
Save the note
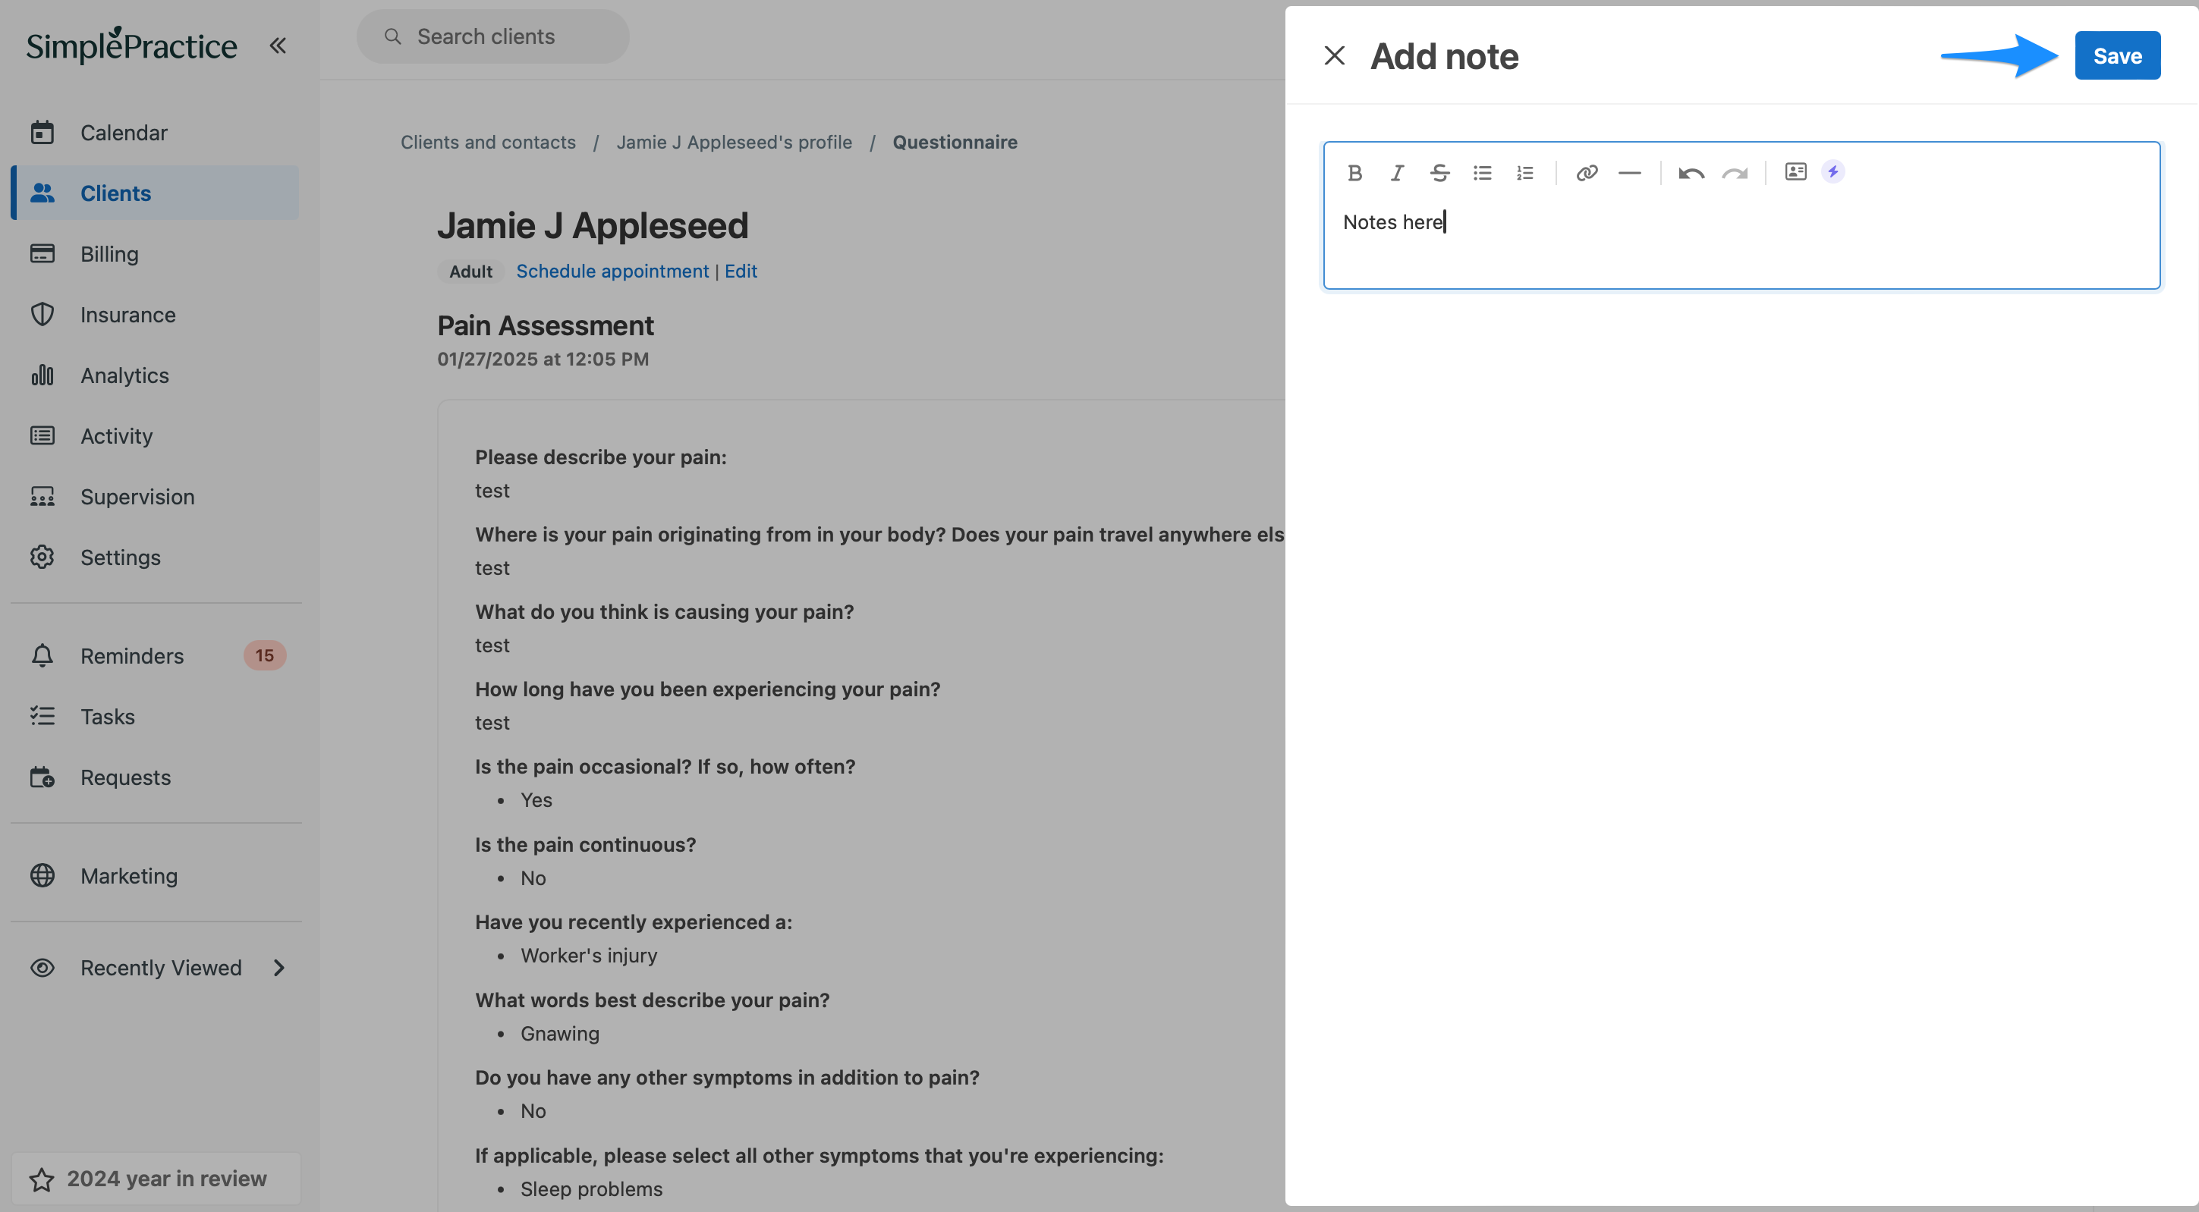pos(2117,55)
